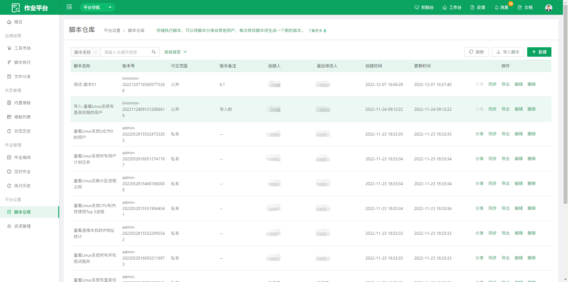This screenshot has width=568, height=282.
Task: Click 编辑 for 导入-查看Linux系统有登录权限的用户
Action: tap(519, 109)
